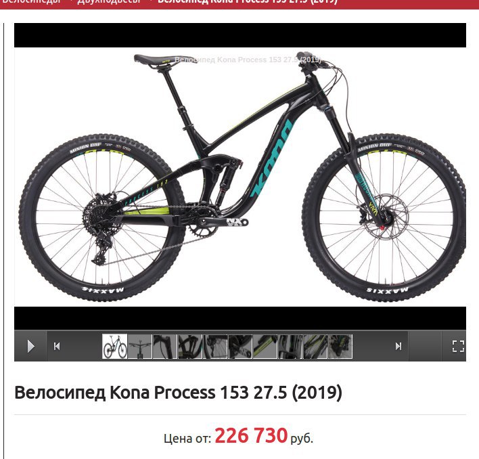Go to previous image in gallery

(57, 346)
